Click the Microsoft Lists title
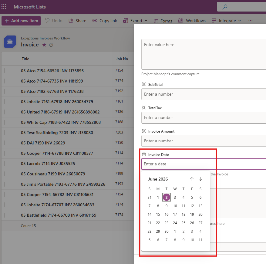Image resolution: width=266 pixels, height=264 pixels. click(x=30, y=7)
